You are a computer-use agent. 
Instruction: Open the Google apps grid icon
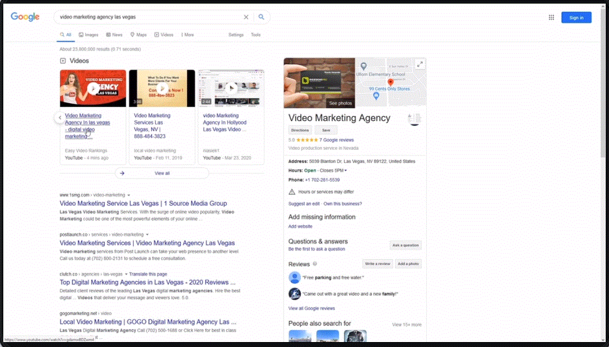click(551, 17)
